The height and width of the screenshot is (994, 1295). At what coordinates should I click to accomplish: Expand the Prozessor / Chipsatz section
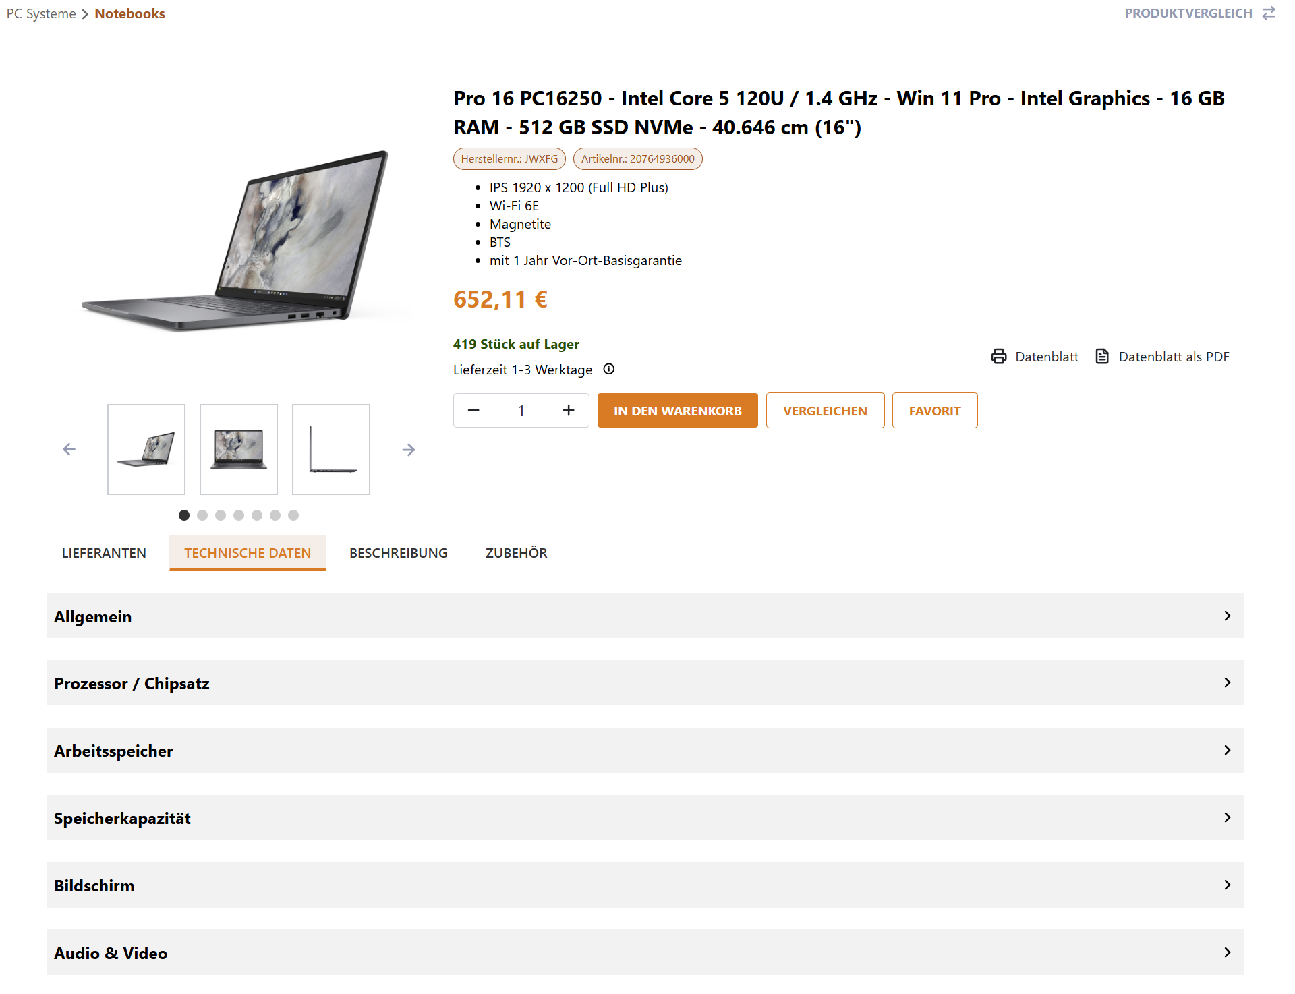[645, 683]
